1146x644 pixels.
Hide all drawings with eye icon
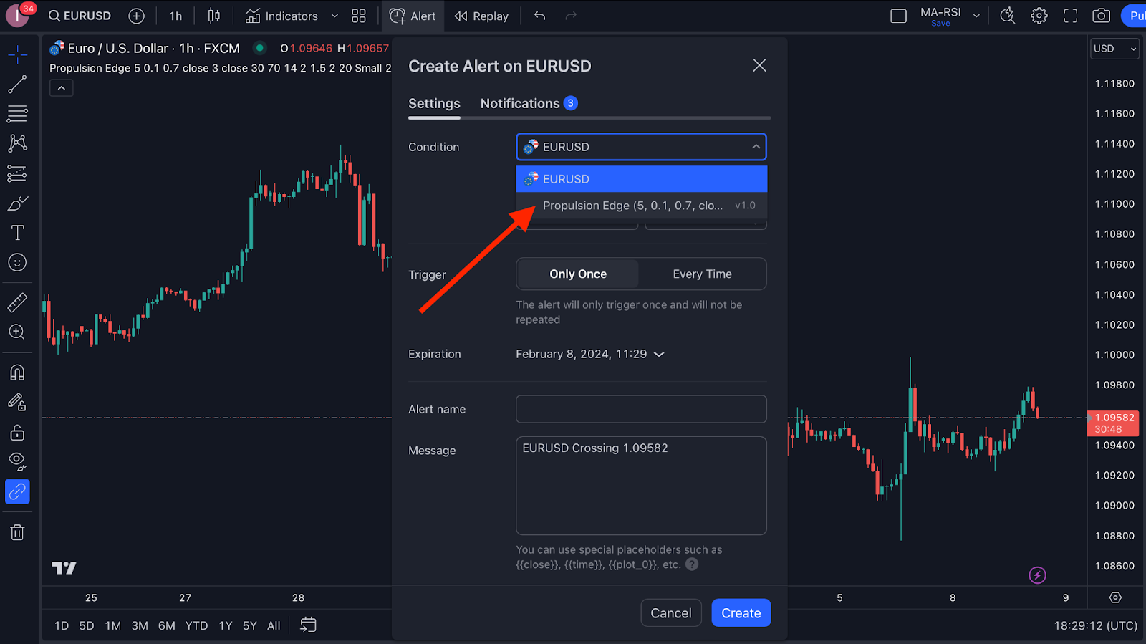click(17, 461)
